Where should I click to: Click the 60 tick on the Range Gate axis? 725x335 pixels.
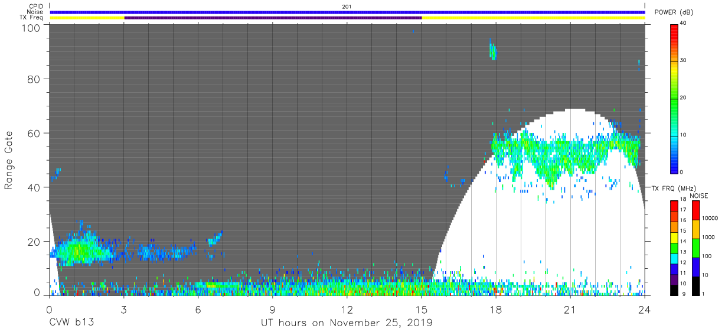coord(35,133)
